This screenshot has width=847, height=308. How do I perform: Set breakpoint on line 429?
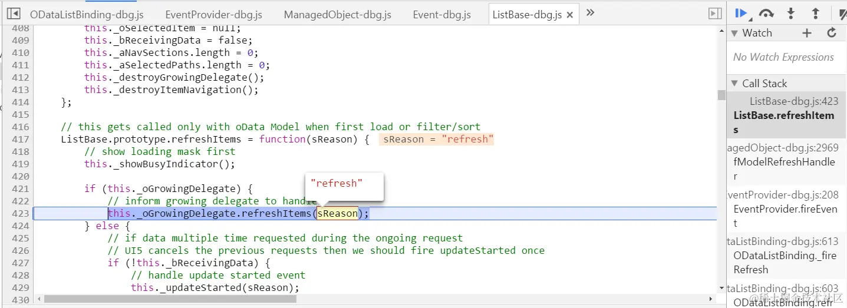coord(20,287)
